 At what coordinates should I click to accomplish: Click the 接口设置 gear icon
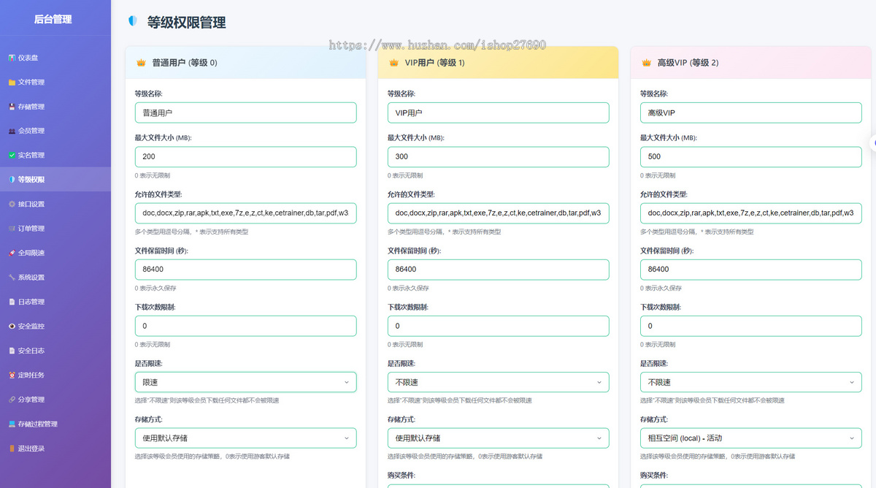[x=12, y=205]
